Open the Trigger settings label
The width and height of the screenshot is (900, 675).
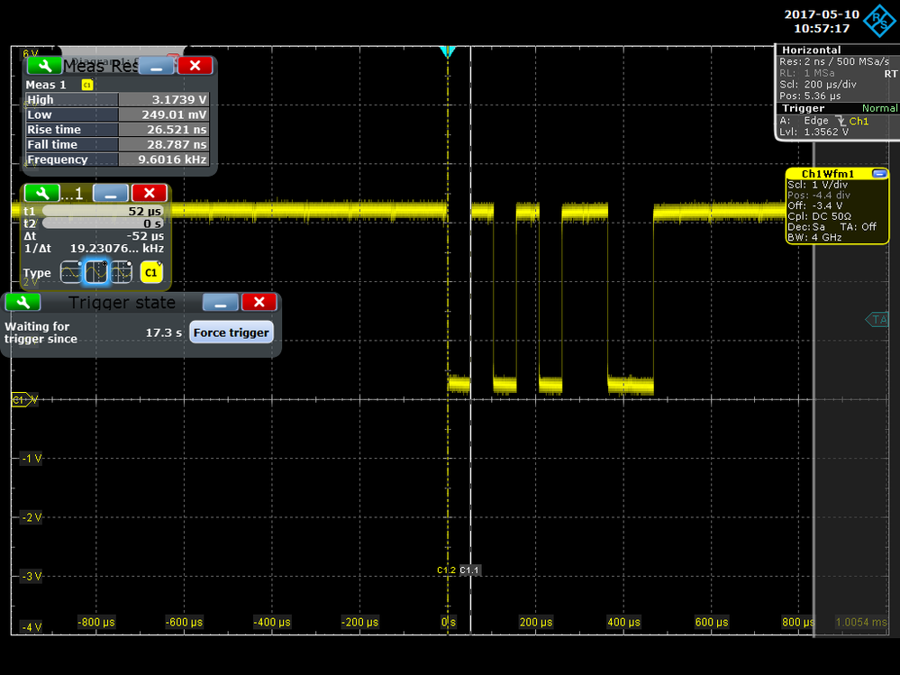tap(803, 108)
